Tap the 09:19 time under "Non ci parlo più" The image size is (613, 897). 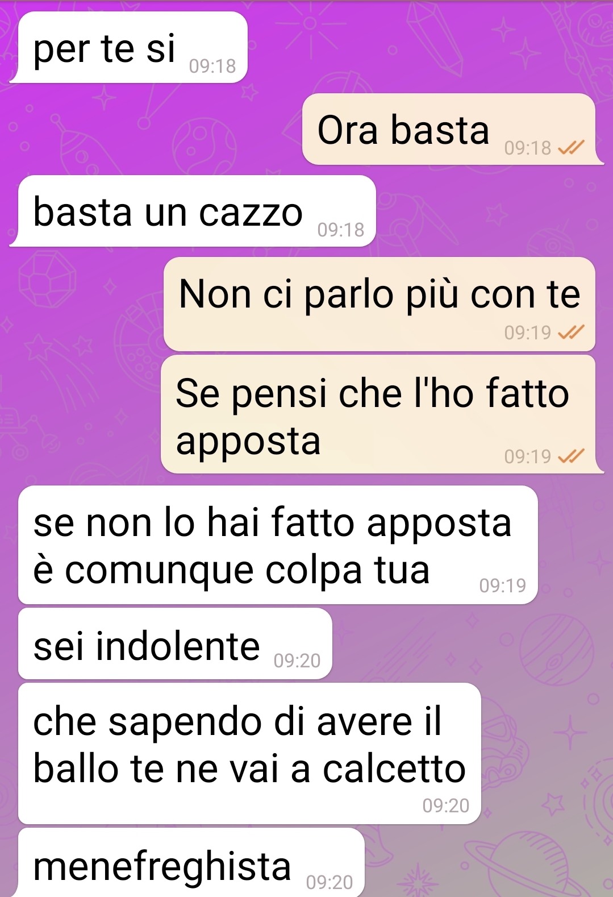point(528,333)
